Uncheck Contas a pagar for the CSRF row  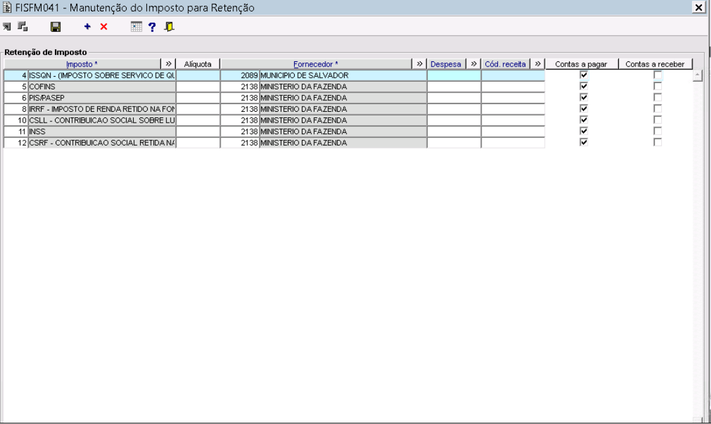coord(584,142)
